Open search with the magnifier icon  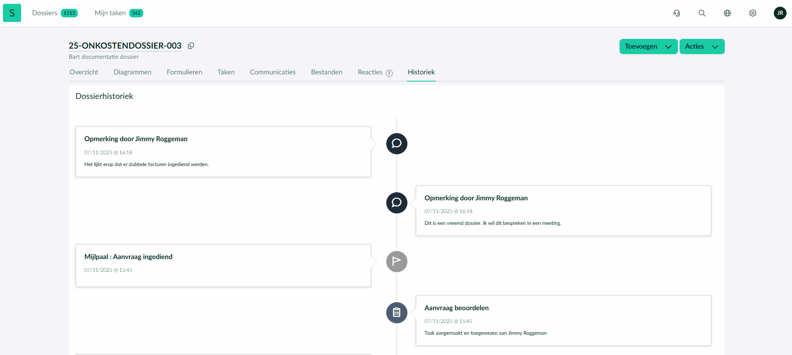click(x=702, y=13)
